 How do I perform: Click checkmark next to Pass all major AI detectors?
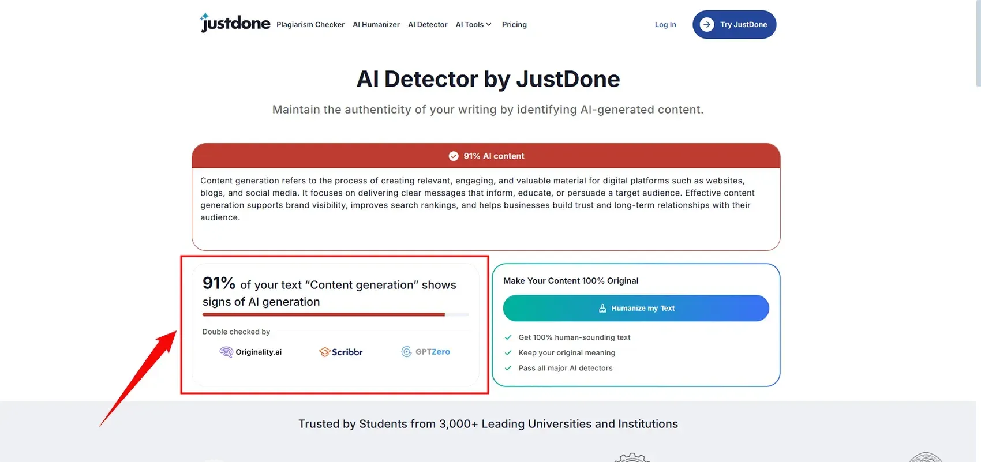click(508, 368)
